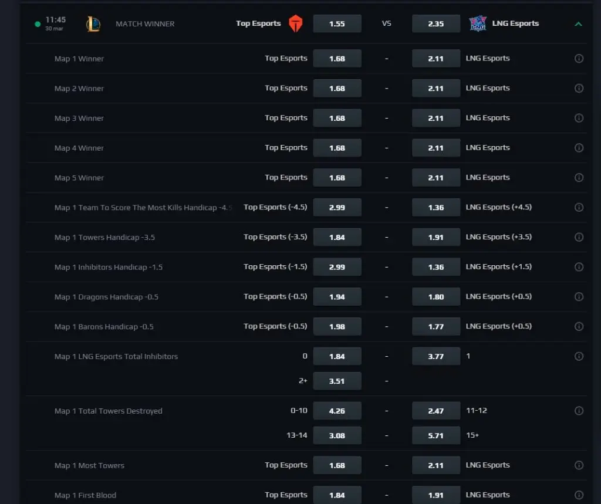
Task: Select LNG Esports match winner odds 2.35
Action: point(436,24)
